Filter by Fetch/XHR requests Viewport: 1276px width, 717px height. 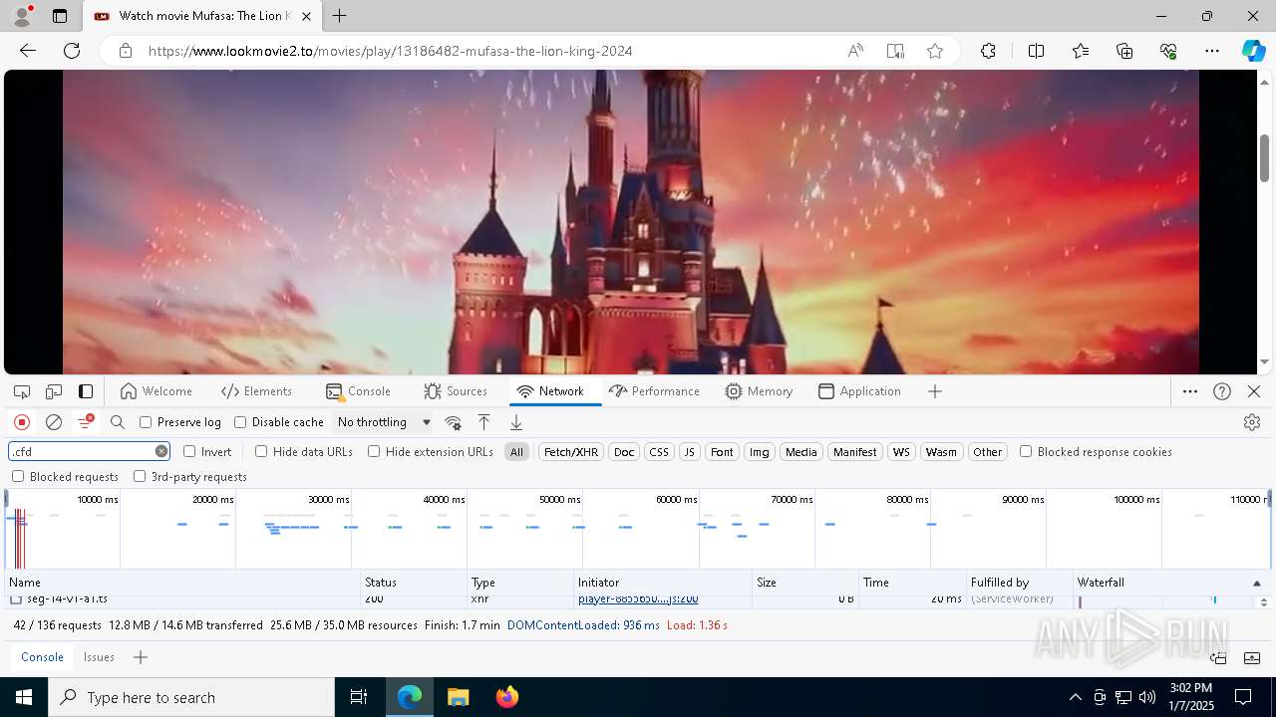pos(571,452)
